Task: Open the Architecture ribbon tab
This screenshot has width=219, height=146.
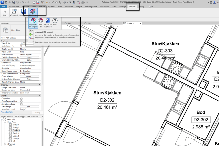Action: pos(14,6)
